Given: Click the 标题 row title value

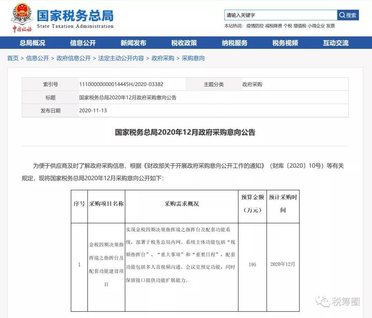Looking at the screenshot, I should (x=128, y=97).
